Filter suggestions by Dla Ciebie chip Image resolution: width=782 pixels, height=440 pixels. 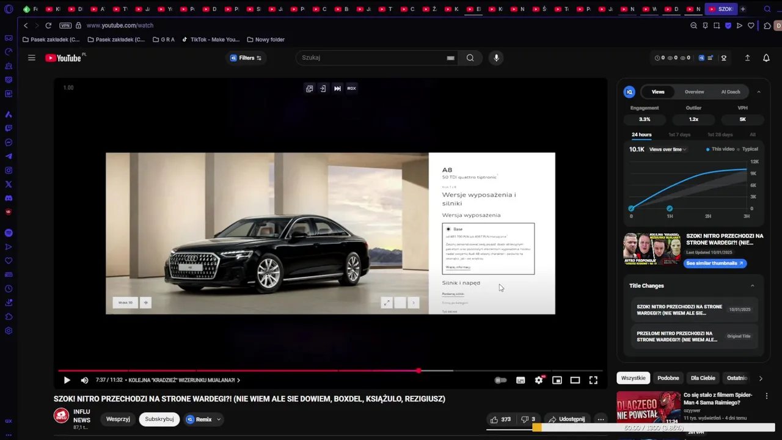point(703,378)
